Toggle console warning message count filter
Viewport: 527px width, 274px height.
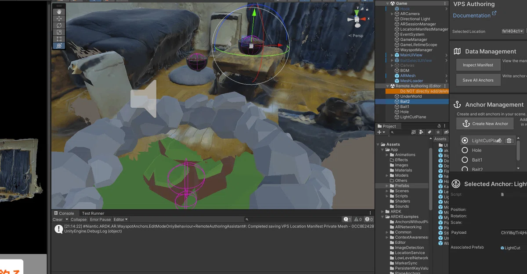click(358, 219)
